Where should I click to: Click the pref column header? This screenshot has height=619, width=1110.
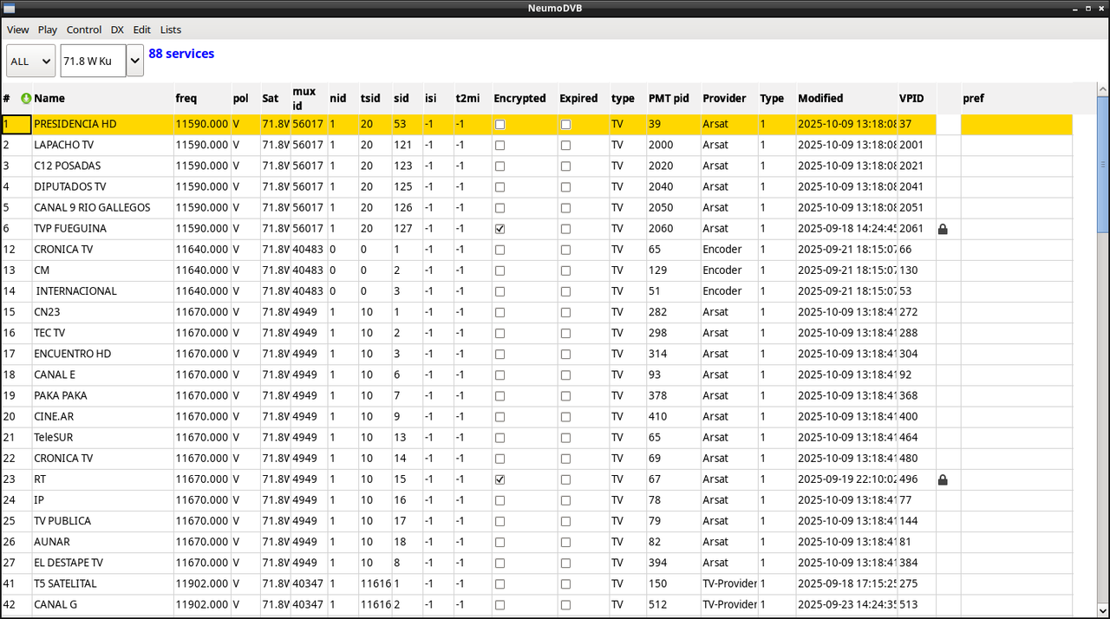1016,99
